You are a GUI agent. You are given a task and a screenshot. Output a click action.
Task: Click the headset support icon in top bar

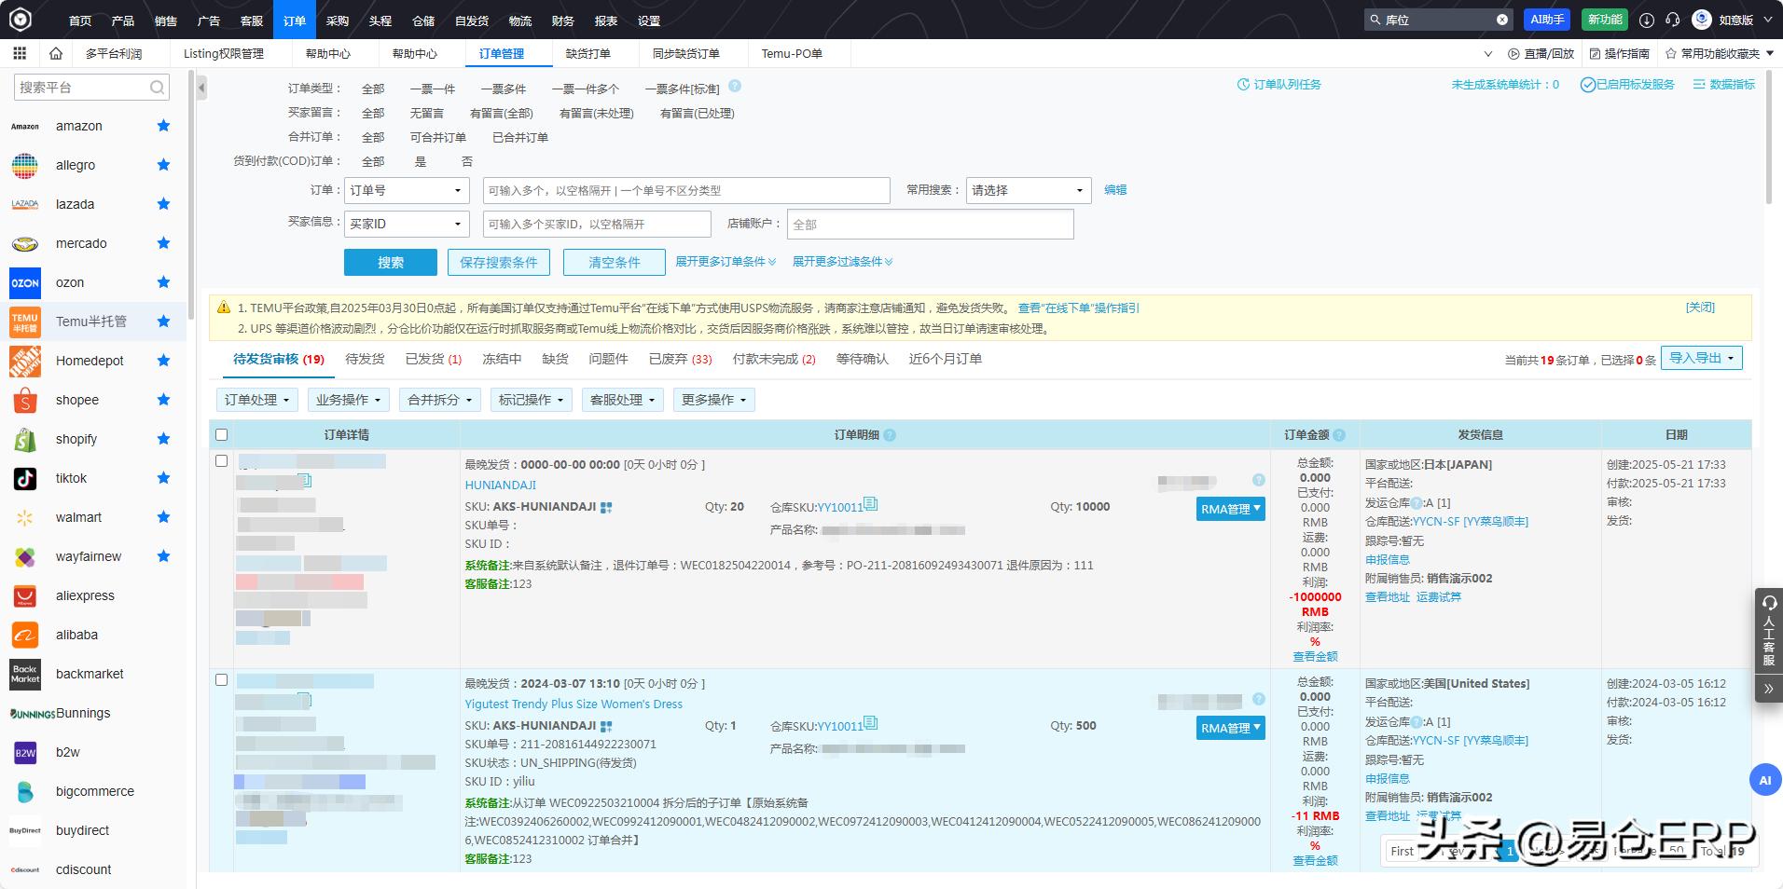click(x=1672, y=19)
